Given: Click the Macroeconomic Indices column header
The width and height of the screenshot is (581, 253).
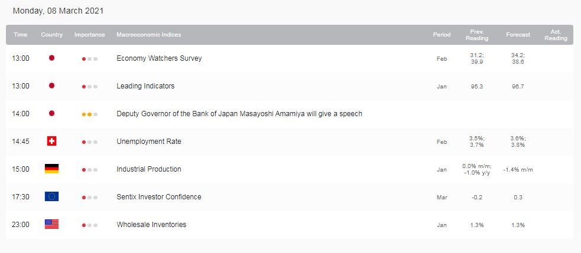Looking at the screenshot, I should pos(148,35).
